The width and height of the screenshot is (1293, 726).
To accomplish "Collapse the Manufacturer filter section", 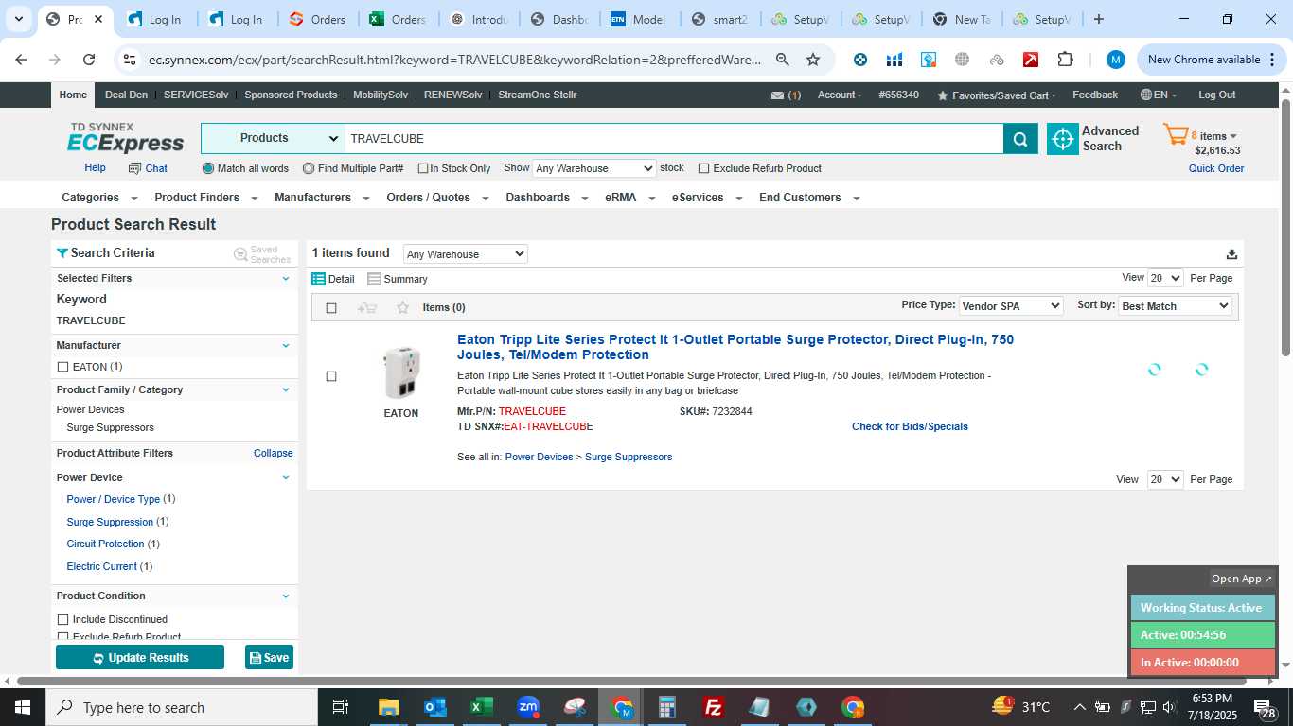I will [286, 345].
